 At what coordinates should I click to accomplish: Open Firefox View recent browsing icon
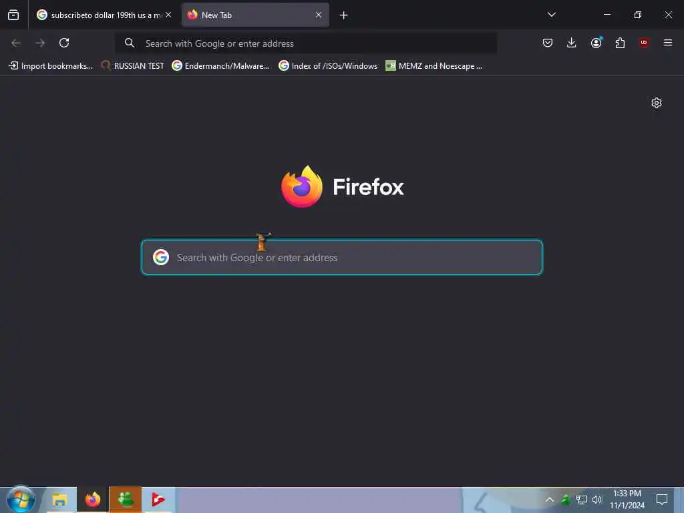coord(13,15)
